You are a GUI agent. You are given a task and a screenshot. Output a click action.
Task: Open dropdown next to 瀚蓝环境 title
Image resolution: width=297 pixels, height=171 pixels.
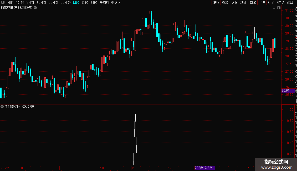coord(35,8)
